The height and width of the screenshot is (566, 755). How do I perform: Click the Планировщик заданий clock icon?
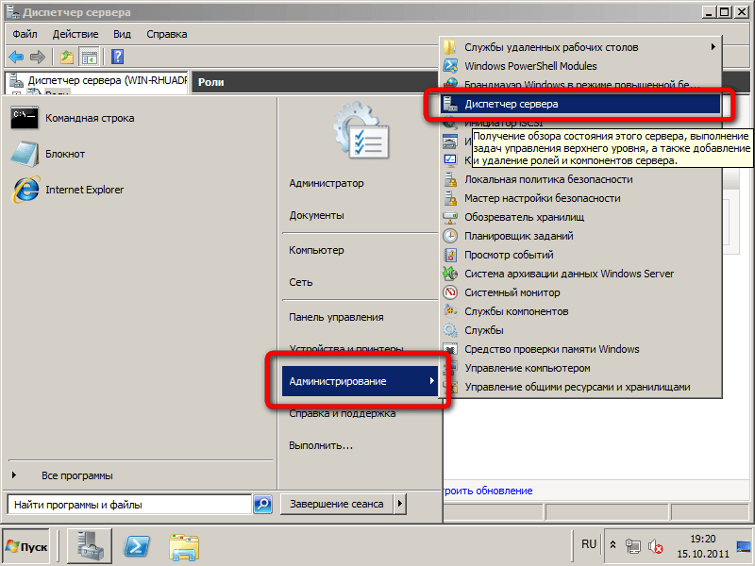pyautogui.click(x=450, y=236)
